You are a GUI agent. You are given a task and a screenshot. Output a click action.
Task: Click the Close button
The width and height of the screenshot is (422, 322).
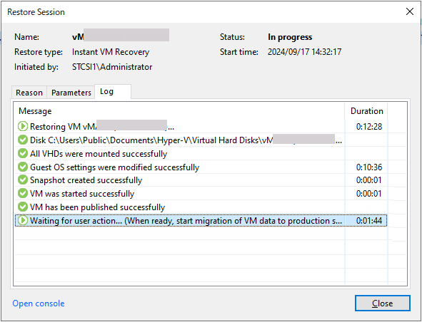(383, 303)
